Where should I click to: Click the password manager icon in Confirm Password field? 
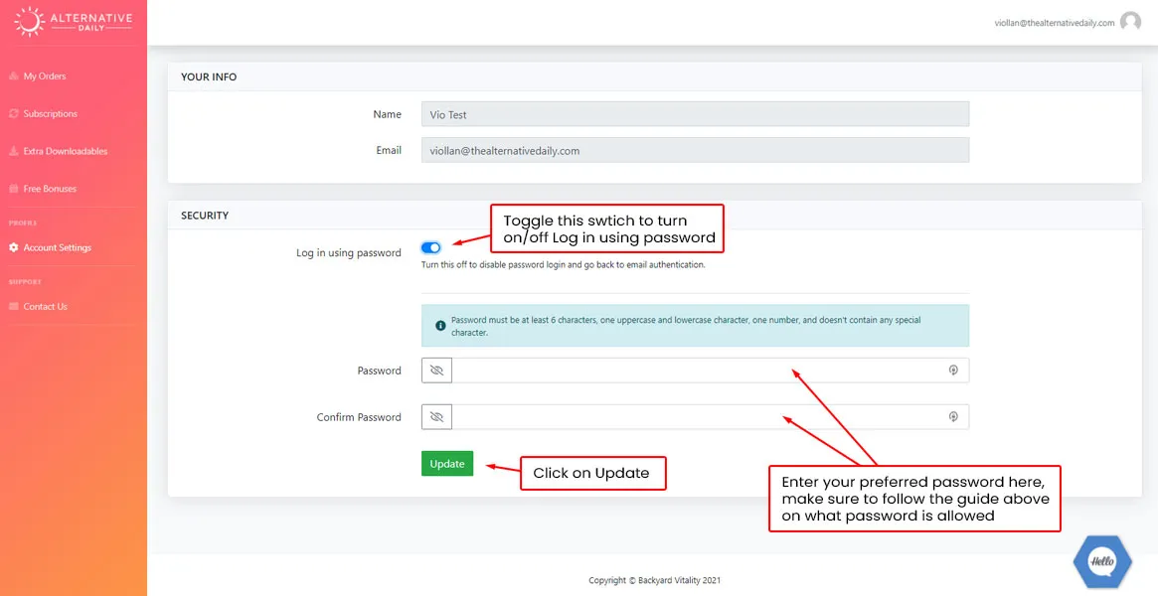(x=952, y=417)
